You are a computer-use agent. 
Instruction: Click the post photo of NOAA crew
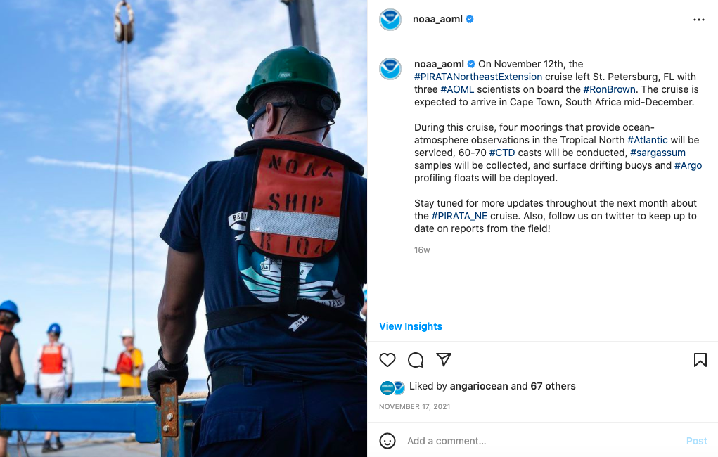[183, 228]
